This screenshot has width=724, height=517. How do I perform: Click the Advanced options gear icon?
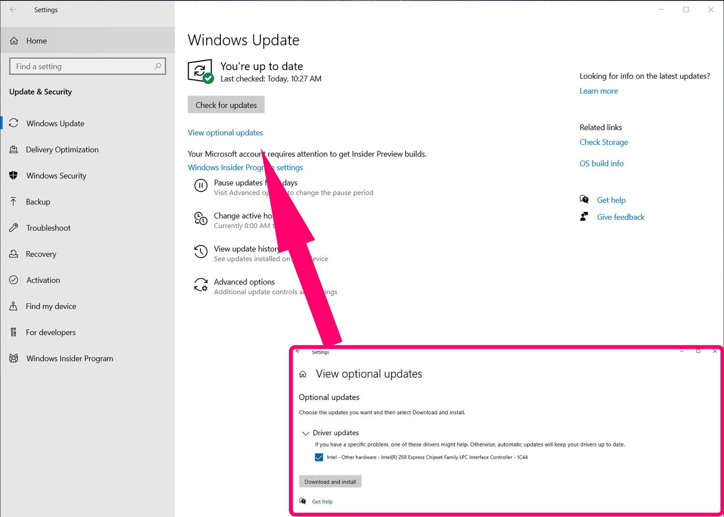(x=201, y=285)
